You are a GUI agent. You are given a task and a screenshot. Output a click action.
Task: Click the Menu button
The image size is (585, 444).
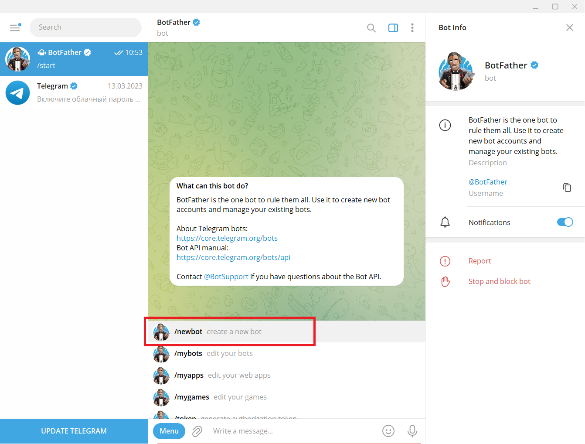tap(169, 431)
